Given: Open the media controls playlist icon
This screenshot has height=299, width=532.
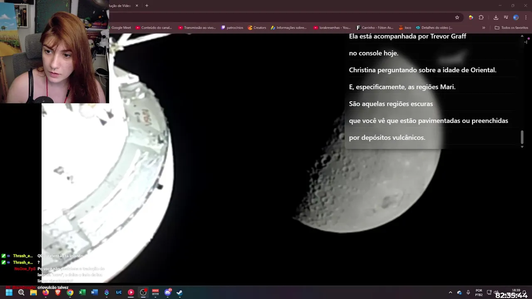Looking at the screenshot, I should coord(506,17).
